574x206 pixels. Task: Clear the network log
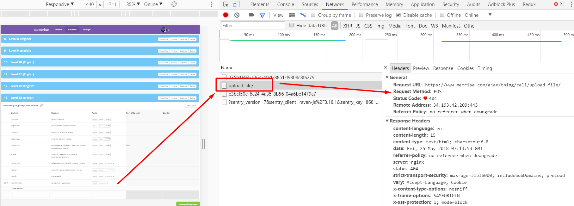coord(237,15)
